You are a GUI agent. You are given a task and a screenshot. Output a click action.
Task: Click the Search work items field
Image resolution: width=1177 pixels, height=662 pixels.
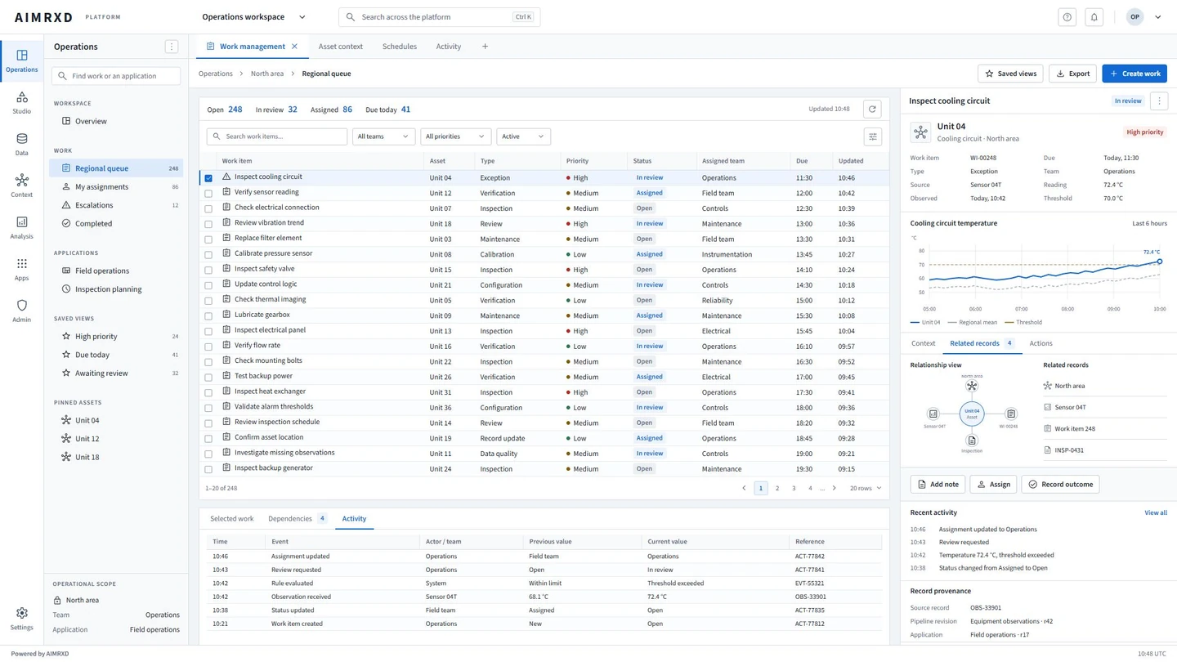[277, 136]
